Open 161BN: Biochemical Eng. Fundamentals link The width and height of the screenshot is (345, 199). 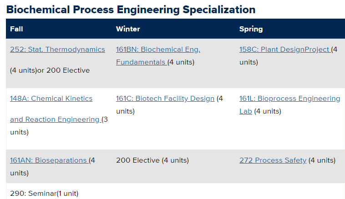[x=158, y=50]
